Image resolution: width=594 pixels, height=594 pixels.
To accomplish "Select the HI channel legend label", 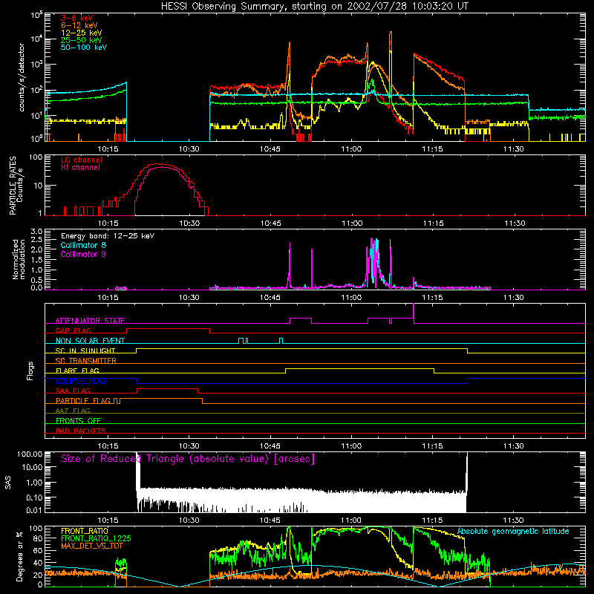I will tap(81, 167).
